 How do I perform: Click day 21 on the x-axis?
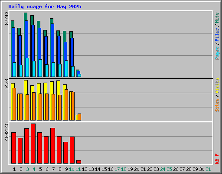(143, 169)
